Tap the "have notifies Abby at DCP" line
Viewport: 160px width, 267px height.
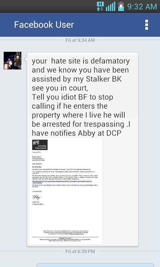click(x=76, y=133)
